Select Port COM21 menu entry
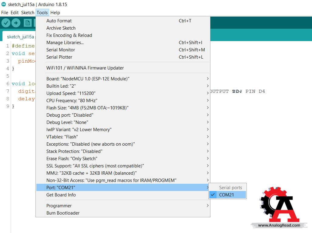 tap(123, 188)
